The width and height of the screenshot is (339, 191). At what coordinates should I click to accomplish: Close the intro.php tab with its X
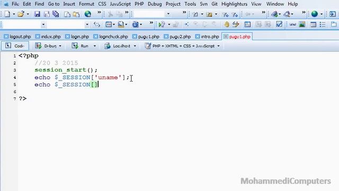click(198, 37)
